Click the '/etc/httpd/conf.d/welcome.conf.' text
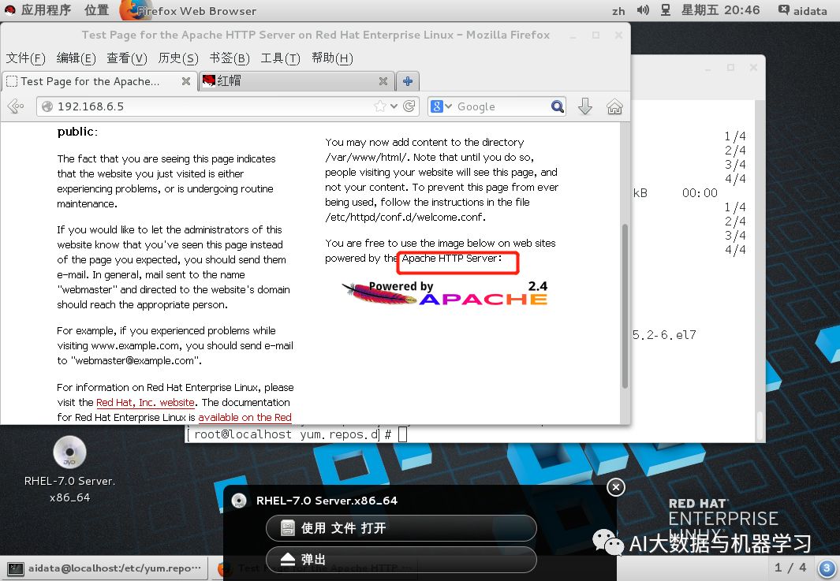840x581 pixels. (405, 217)
